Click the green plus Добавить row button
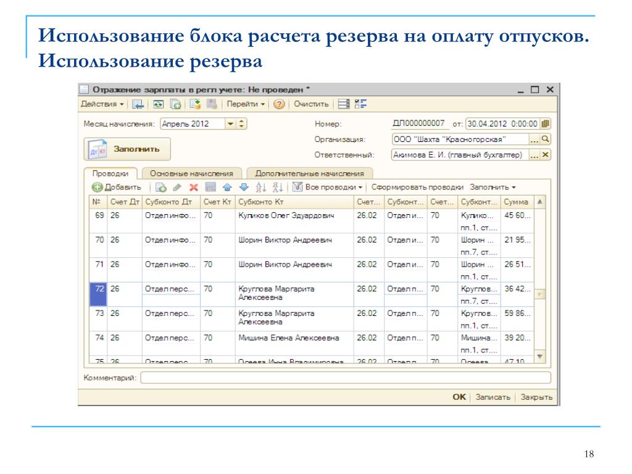The width and height of the screenshot is (632, 474). pos(117,187)
